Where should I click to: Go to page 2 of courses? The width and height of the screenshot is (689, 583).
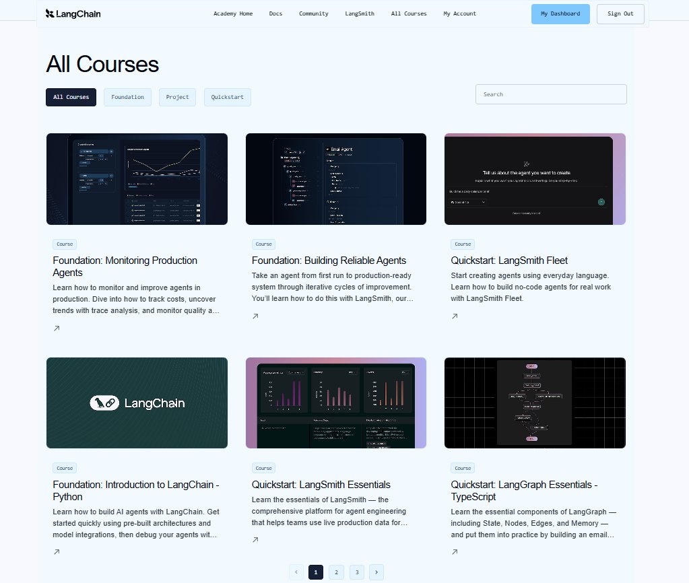(x=336, y=572)
